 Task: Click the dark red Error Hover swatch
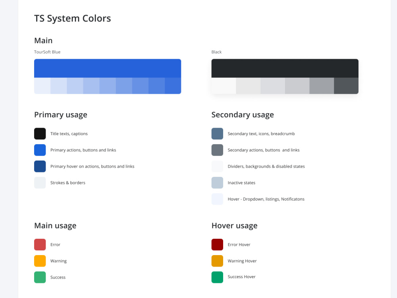click(x=217, y=244)
